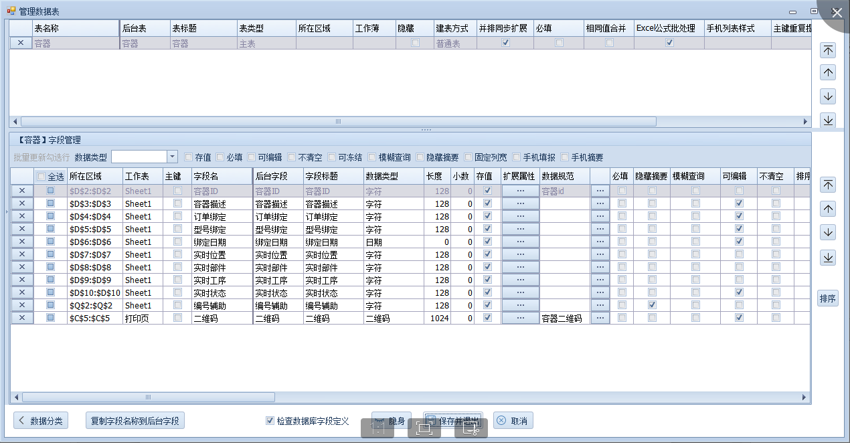
Task: Click the 数据类型 column header
Action: tap(393, 176)
